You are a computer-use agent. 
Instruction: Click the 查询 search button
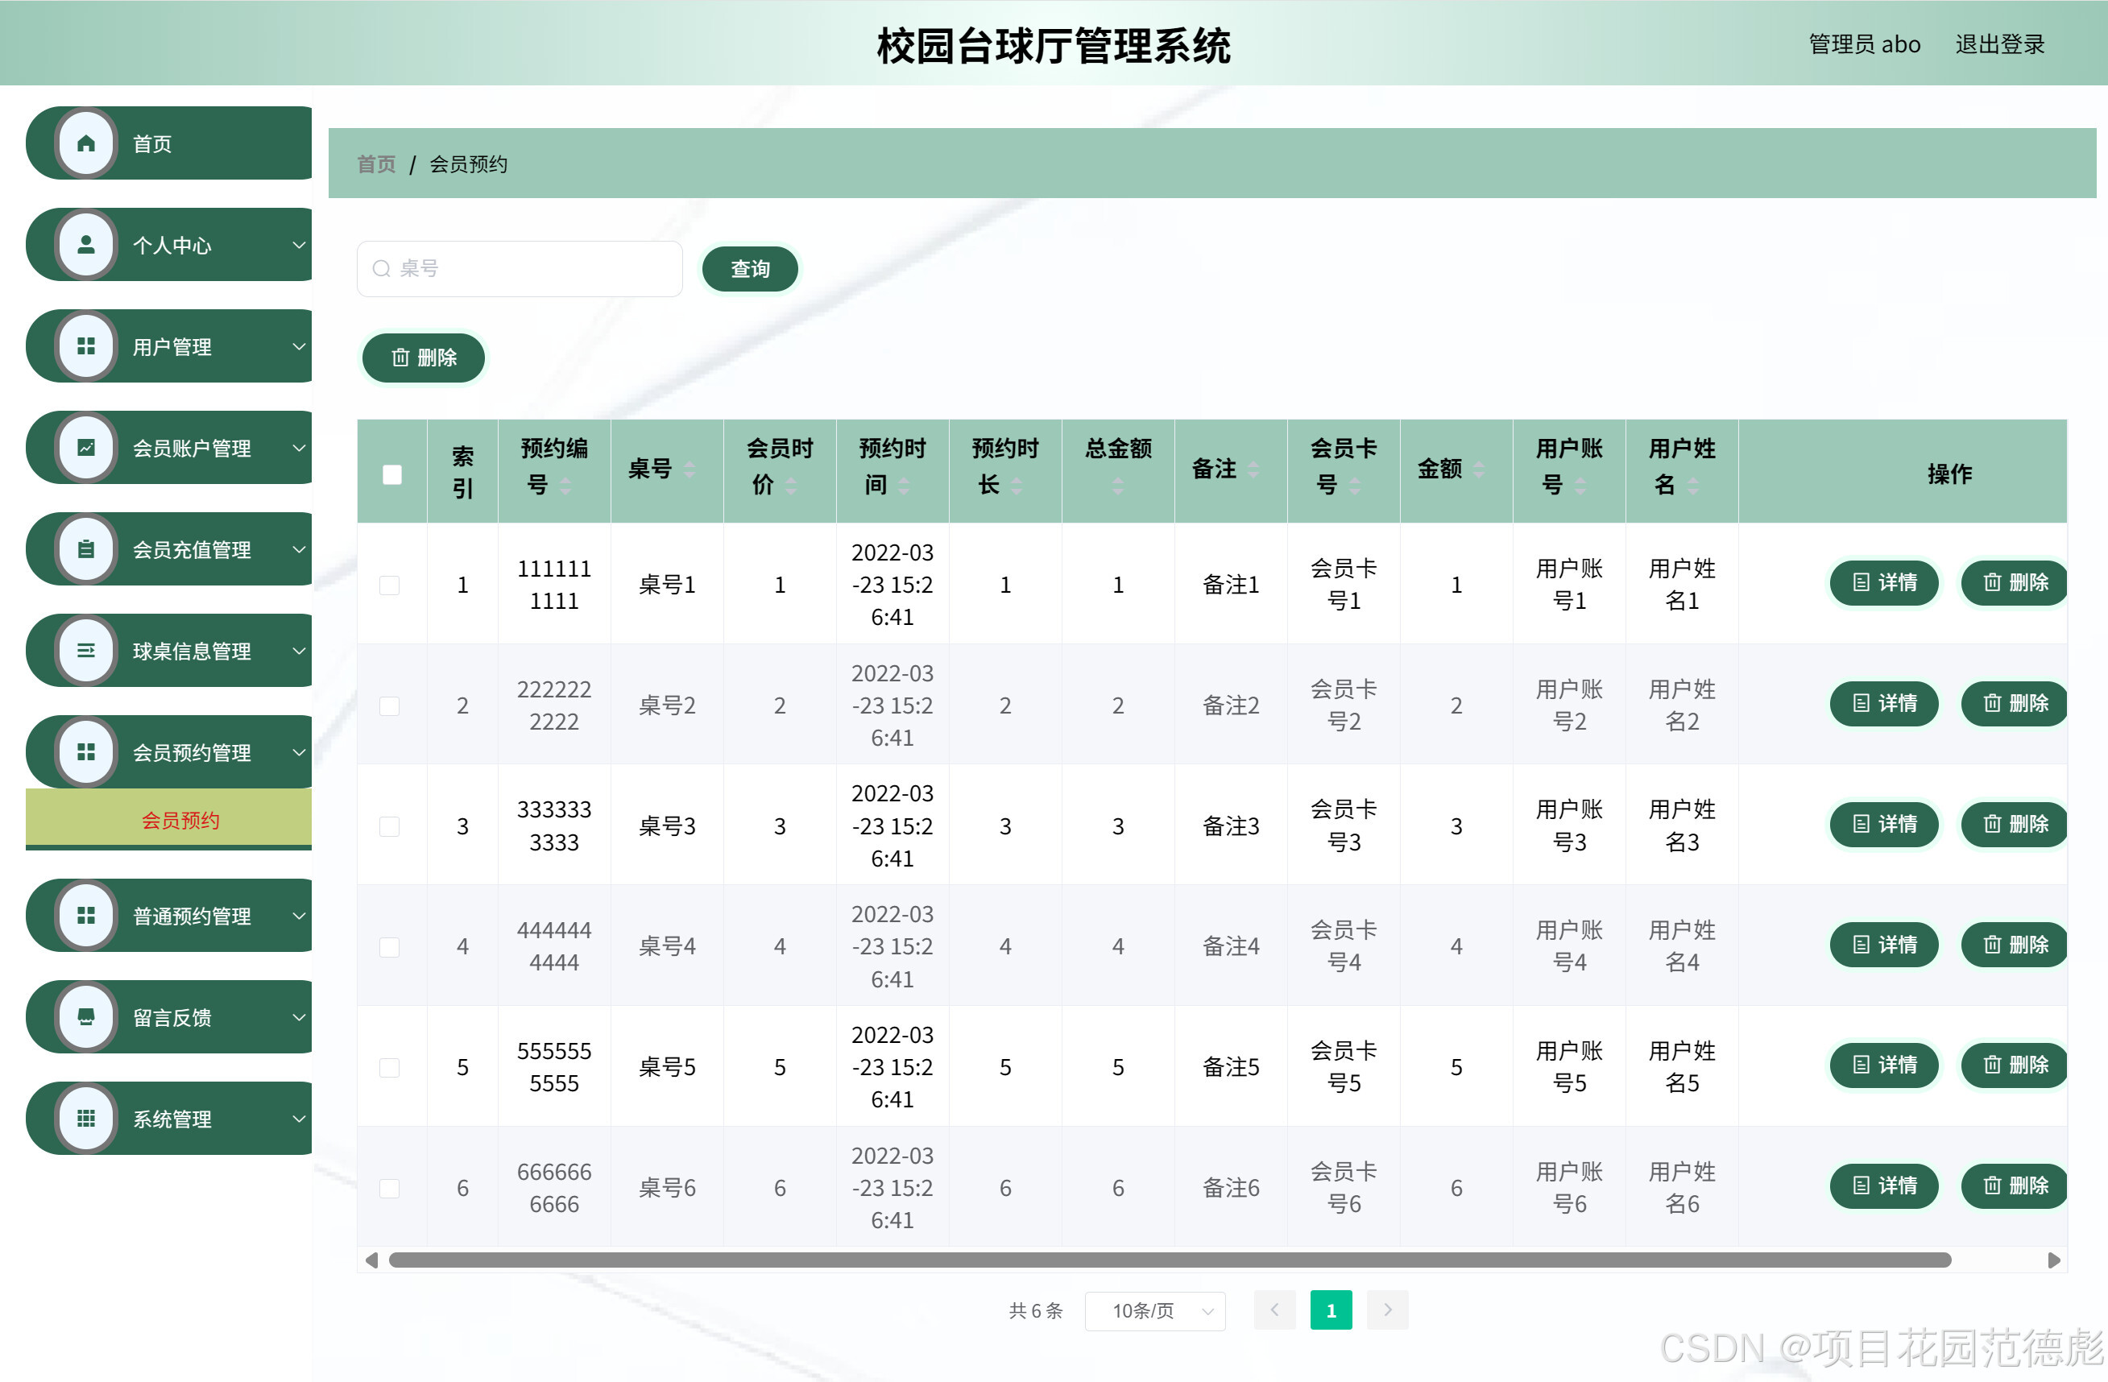coord(749,268)
